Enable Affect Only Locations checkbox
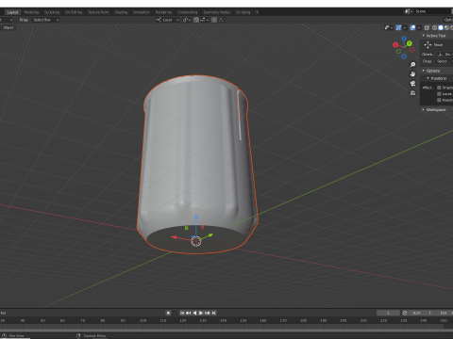 [439, 94]
